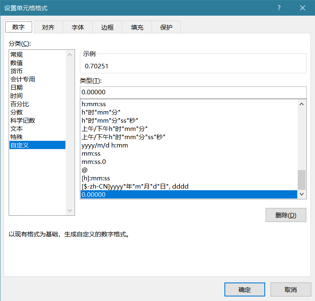Select [h]:mm:ss format type
315x301 pixels.
[189, 178]
